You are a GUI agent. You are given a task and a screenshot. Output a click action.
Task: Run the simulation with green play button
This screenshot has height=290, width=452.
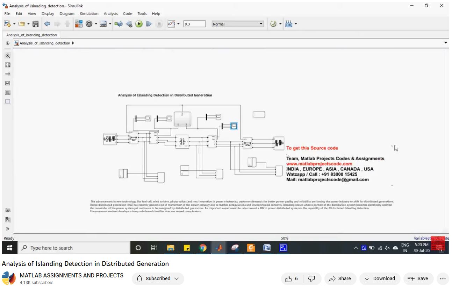(x=139, y=24)
